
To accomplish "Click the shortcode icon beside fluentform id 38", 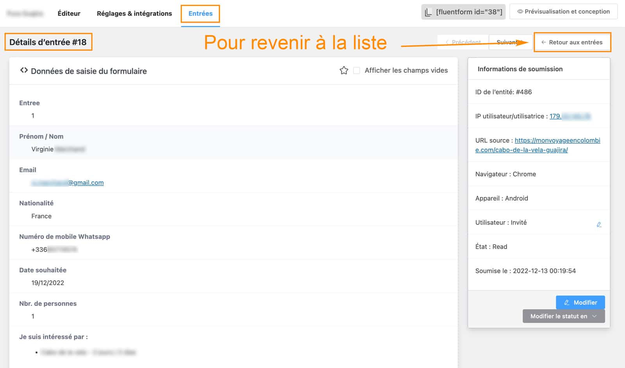I will pos(429,12).
